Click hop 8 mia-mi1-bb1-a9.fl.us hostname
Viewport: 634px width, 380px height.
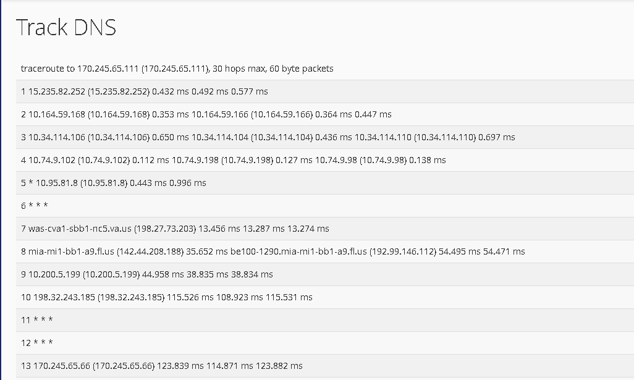coord(71,251)
